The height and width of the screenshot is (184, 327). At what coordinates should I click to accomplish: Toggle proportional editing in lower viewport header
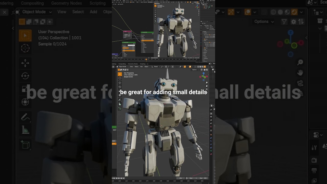172,67
